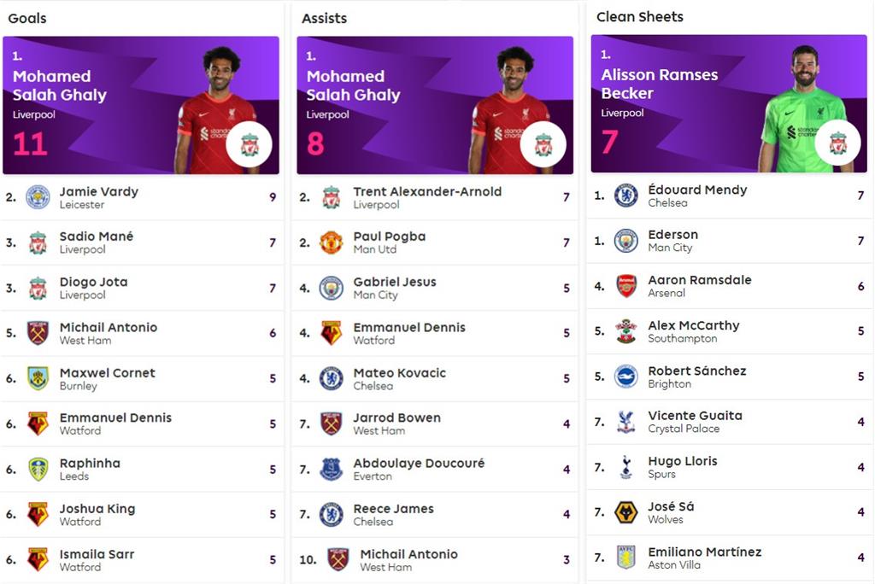Select the Spurs crest next to Hugo Lloris
This screenshot has width=875, height=584.
[626, 467]
